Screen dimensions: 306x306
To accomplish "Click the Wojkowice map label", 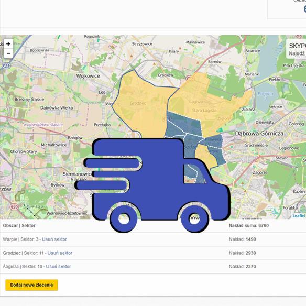I will tap(88, 76).
